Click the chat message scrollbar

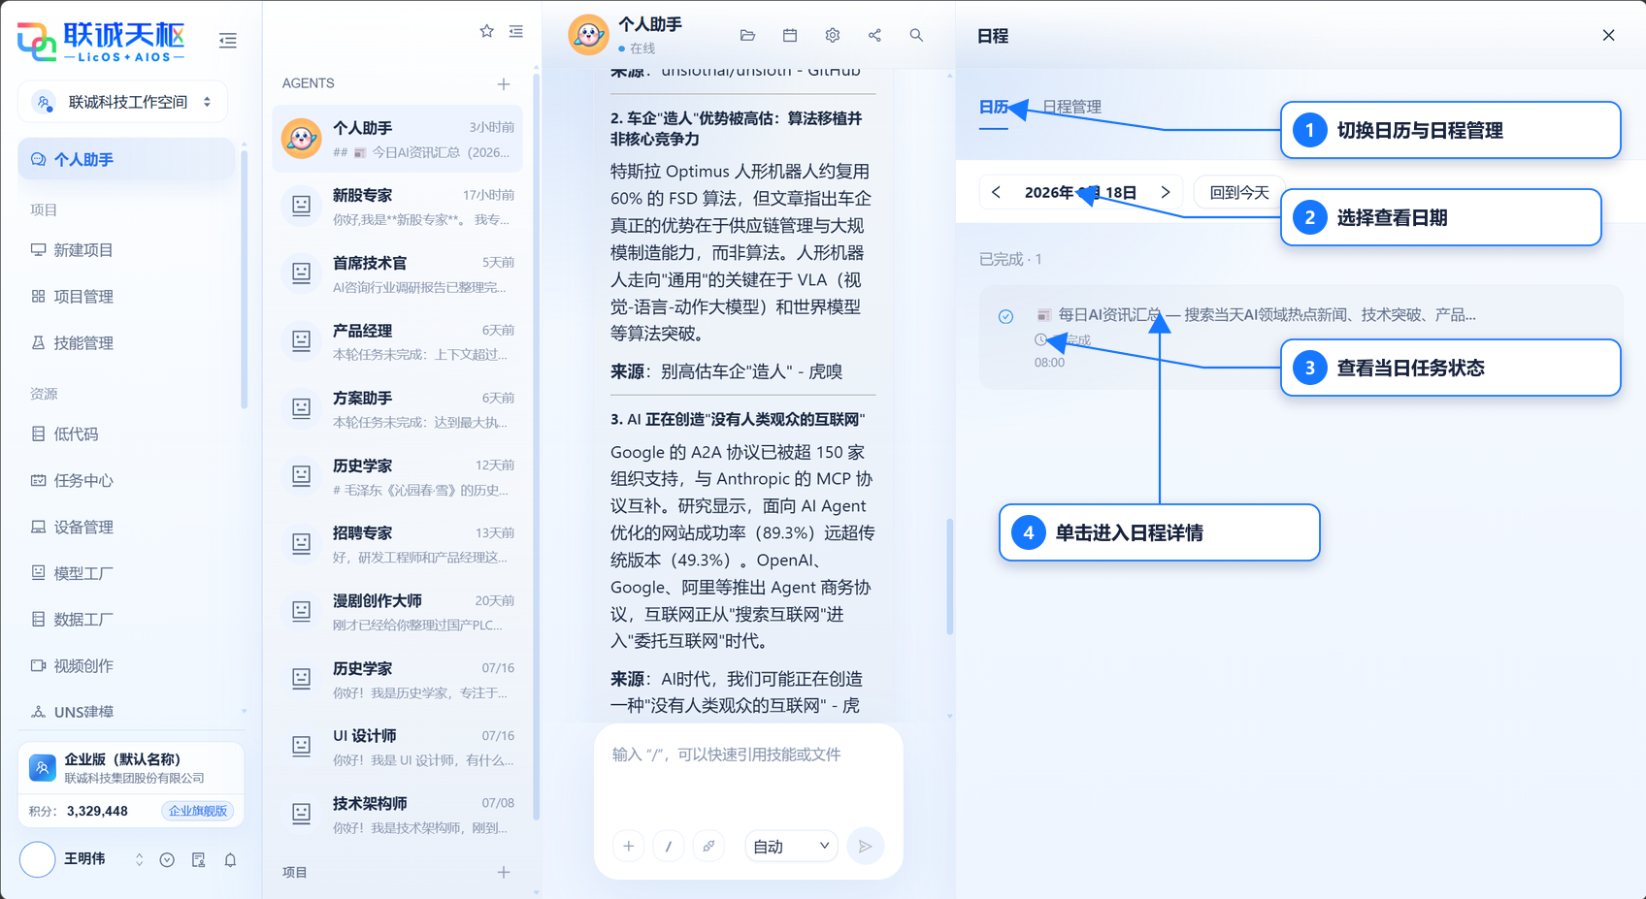[949, 576]
